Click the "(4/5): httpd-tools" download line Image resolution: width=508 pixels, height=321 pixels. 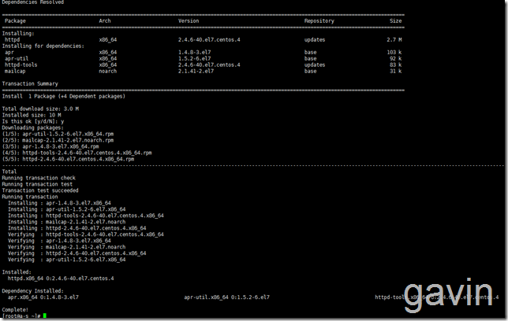click(x=77, y=153)
